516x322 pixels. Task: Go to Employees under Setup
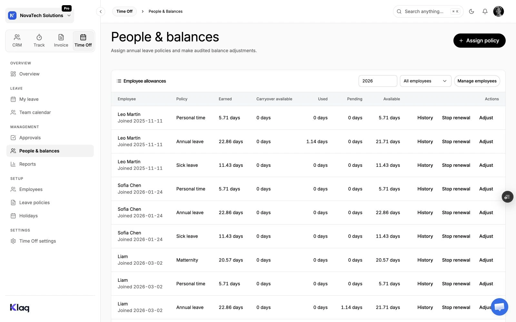(50, 189)
